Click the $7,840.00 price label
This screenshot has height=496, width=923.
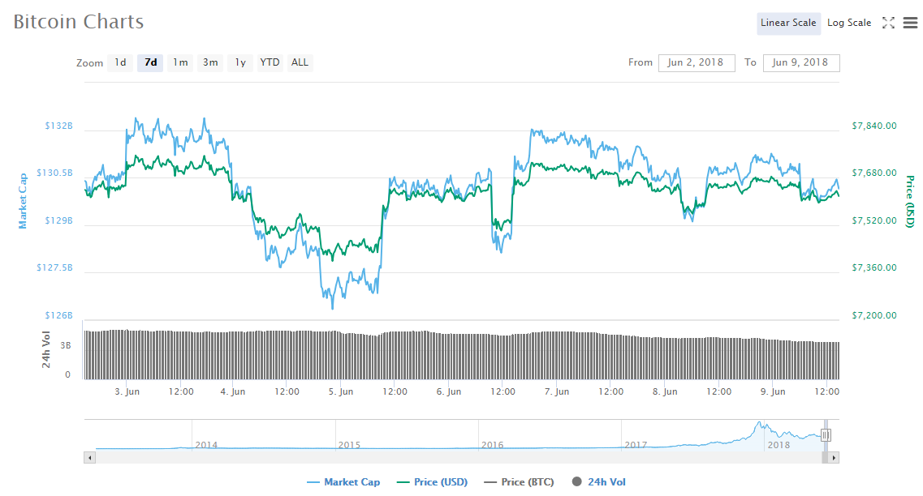(874, 126)
